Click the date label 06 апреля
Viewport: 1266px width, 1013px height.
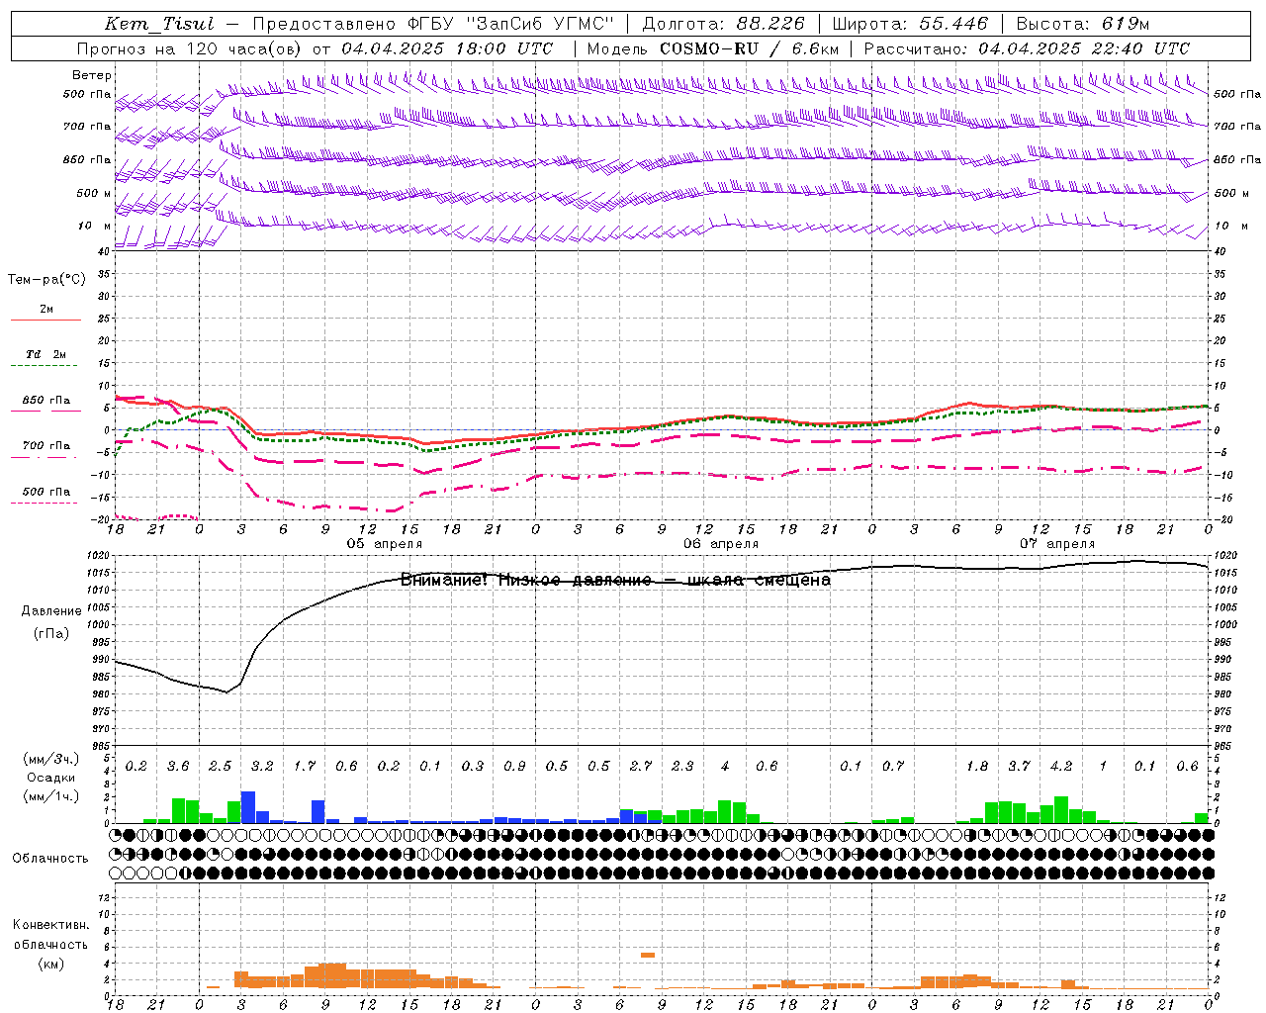pyautogui.click(x=721, y=544)
